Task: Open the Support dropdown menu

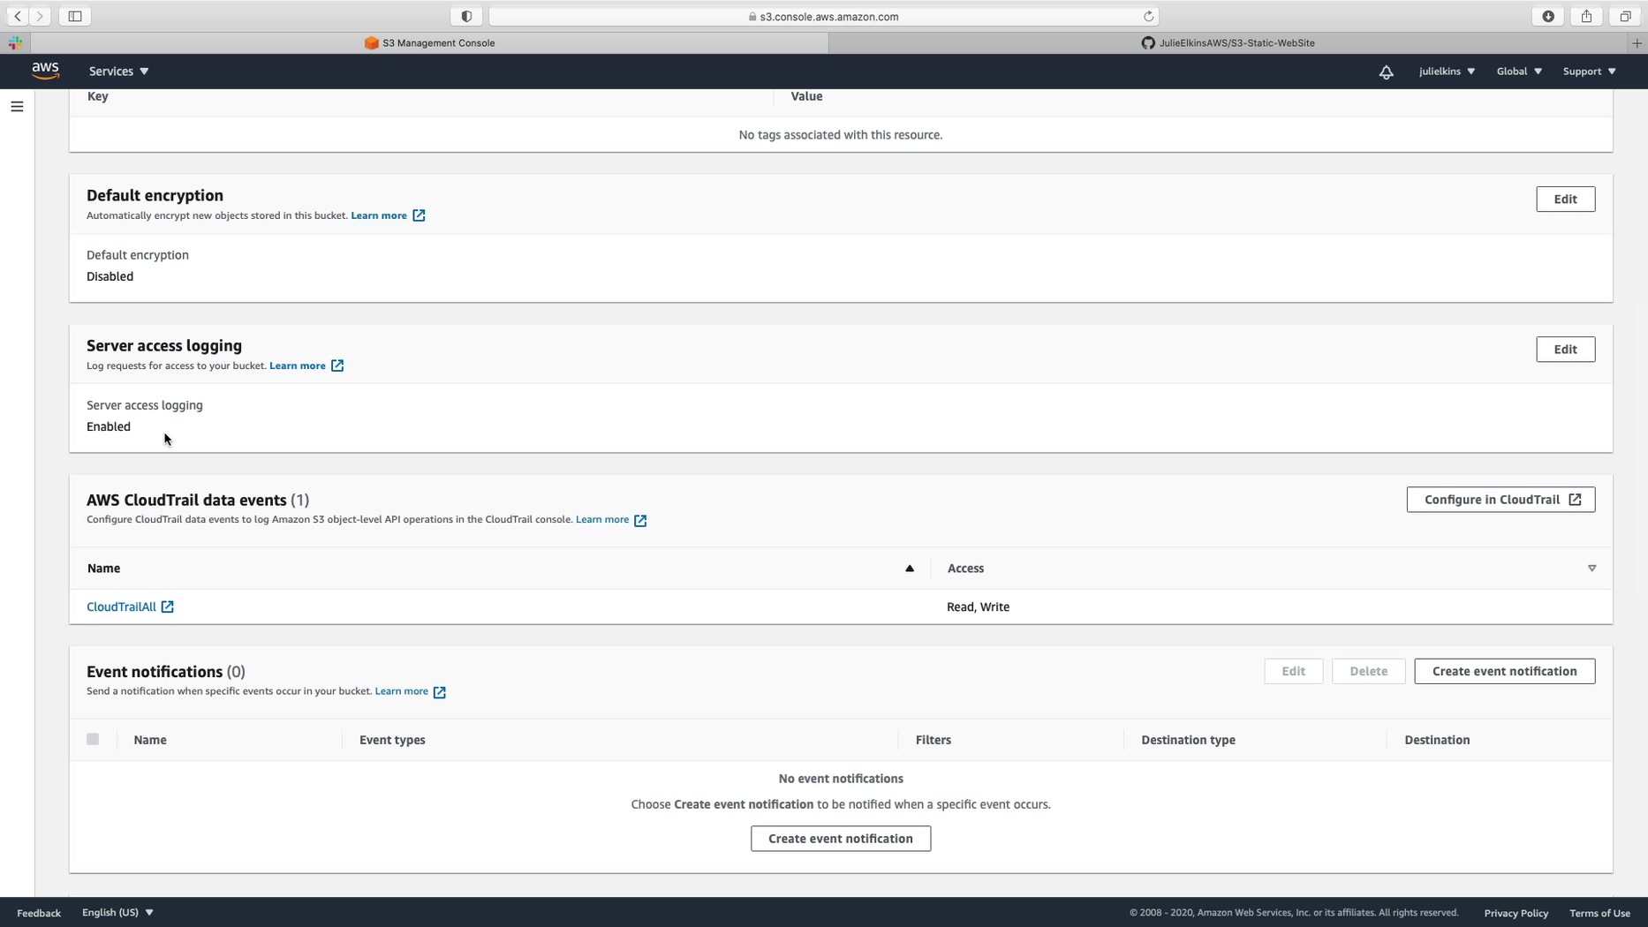Action: pyautogui.click(x=1589, y=72)
